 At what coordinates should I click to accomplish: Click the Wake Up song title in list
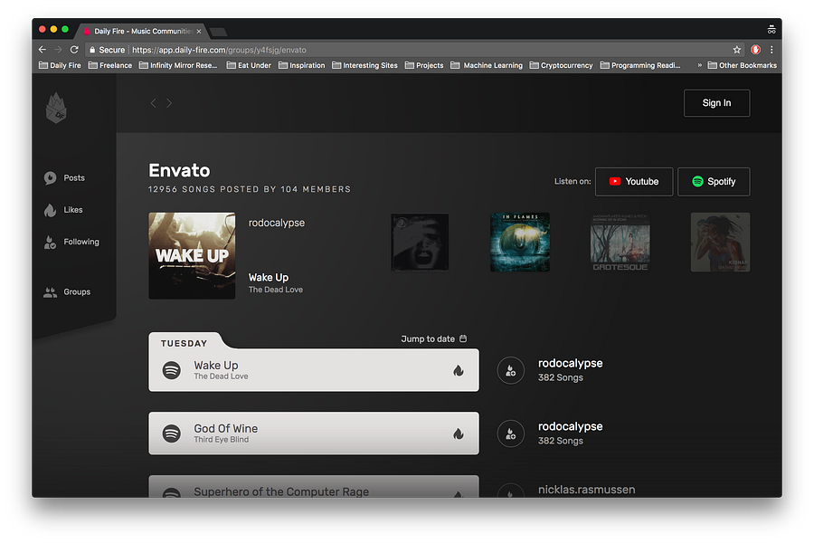coord(216,366)
